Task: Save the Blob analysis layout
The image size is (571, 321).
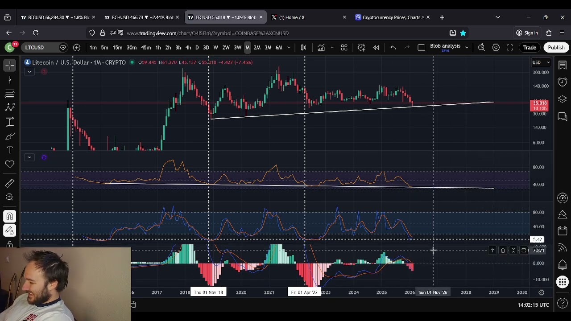Action: pyautogui.click(x=445, y=50)
